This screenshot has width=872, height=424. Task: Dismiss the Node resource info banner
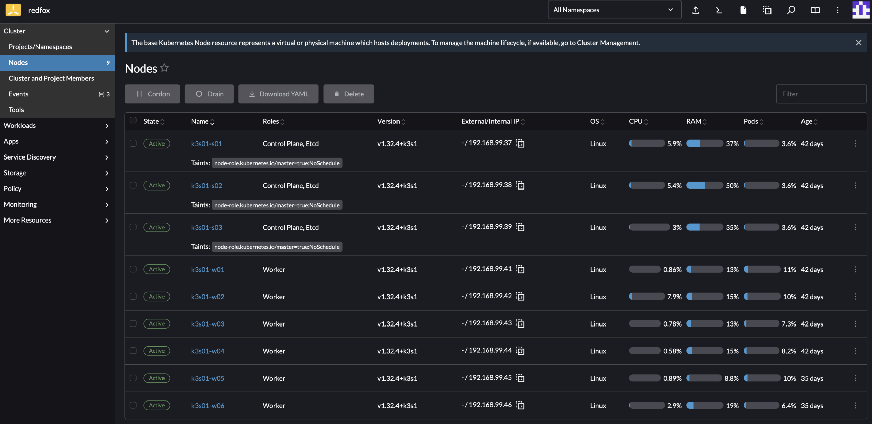pyautogui.click(x=858, y=43)
